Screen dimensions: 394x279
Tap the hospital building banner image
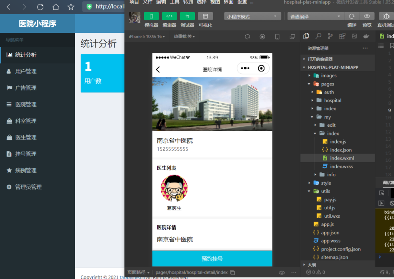[x=212, y=104]
